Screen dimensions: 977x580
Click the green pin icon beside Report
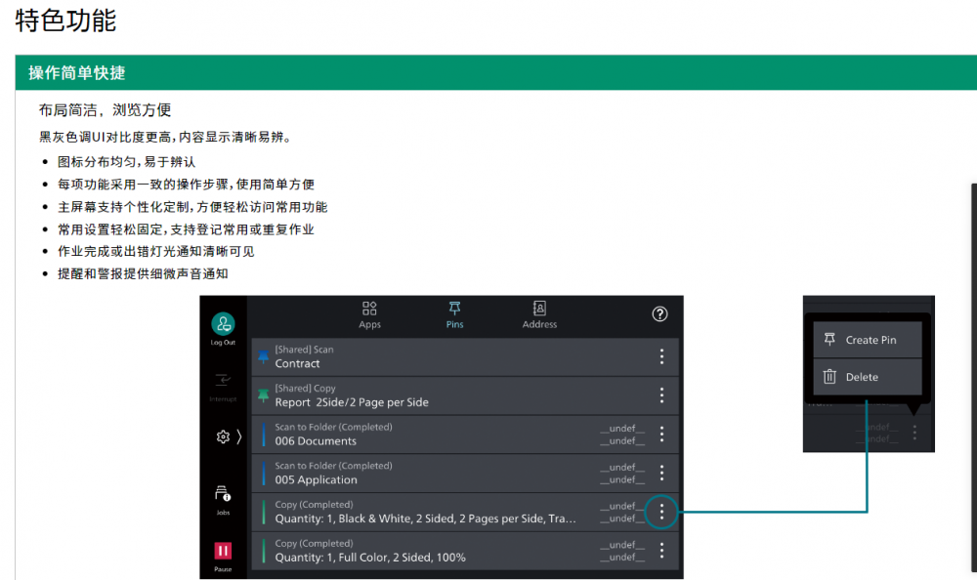263,395
